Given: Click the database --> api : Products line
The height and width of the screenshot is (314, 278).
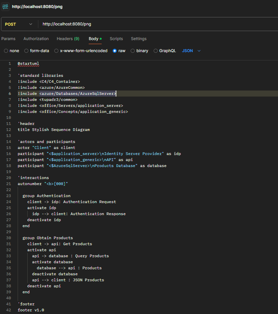Looking at the screenshot, I should pos(69,268).
